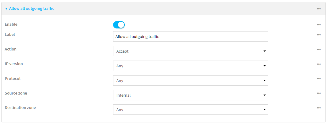
Task: Expand the Protocol dropdown list
Action: click(190, 80)
